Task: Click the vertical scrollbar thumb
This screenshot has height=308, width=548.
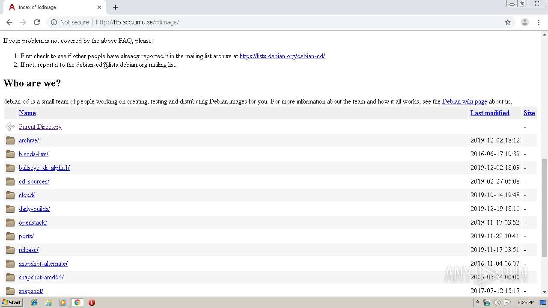Action: (x=545, y=207)
